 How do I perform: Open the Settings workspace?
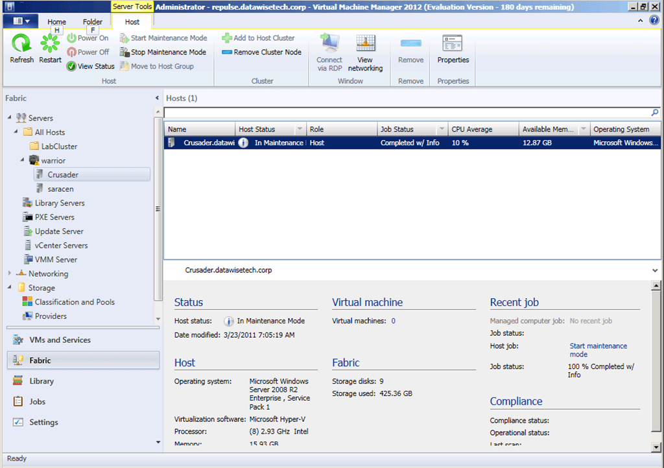[x=83, y=422]
